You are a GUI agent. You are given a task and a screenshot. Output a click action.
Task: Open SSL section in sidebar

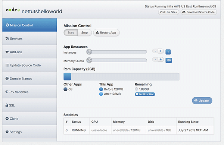[x=29, y=105]
